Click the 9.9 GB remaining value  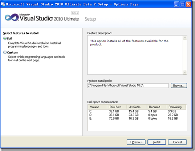coord(172,111)
